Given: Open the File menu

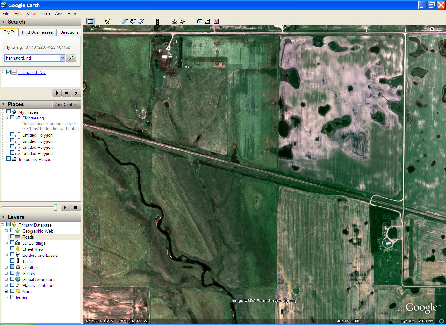Looking at the screenshot, I should [6, 14].
